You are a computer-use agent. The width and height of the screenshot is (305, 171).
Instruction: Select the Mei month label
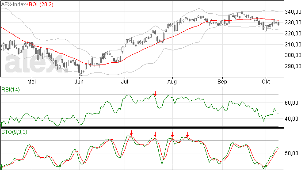31,81
